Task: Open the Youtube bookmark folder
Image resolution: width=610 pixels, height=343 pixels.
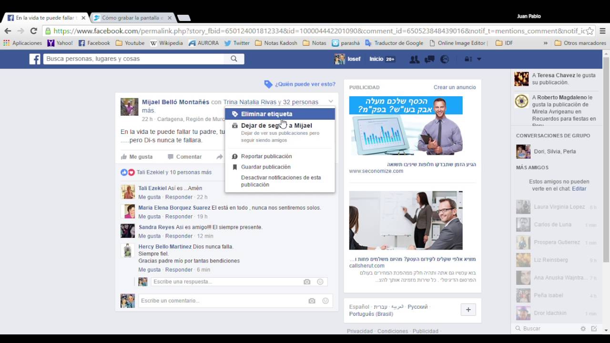Action: [130, 43]
